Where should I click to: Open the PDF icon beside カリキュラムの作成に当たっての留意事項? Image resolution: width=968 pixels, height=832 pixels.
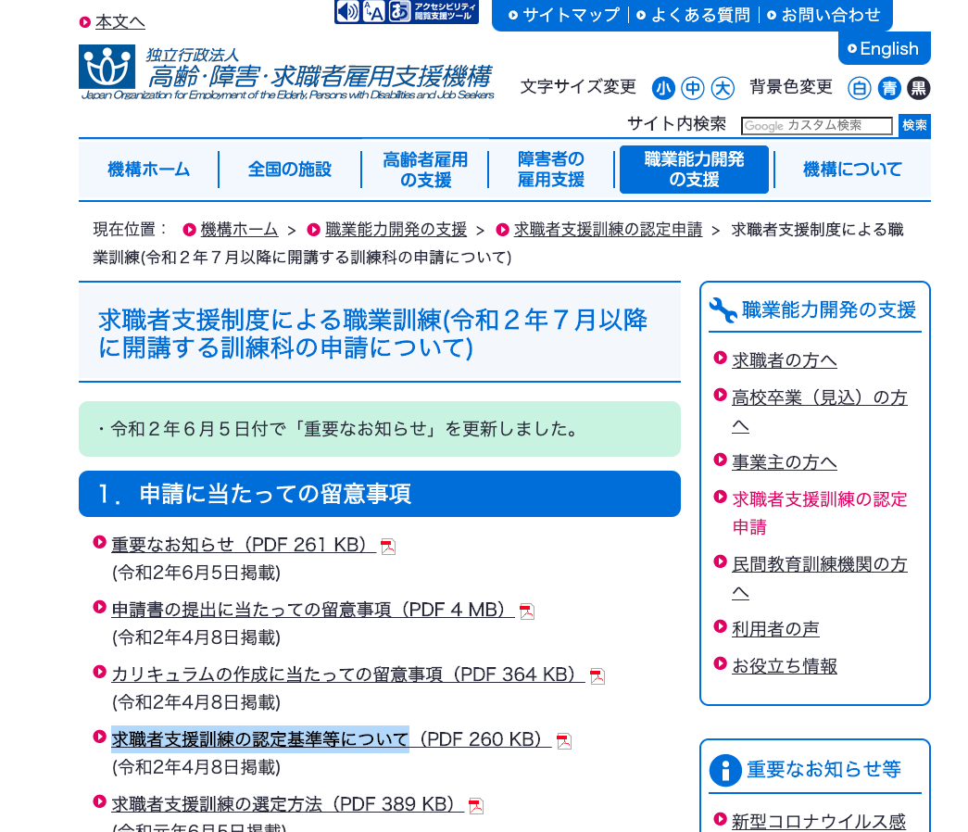pyautogui.click(x=597, y=674)
